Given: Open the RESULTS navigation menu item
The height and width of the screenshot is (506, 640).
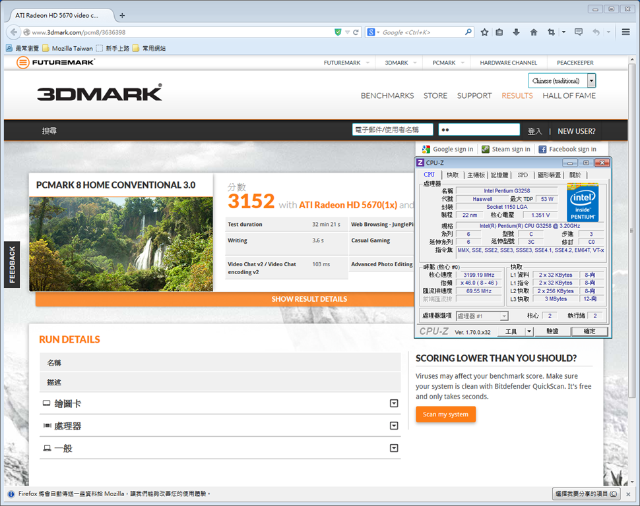Looking at the screenshot, I should [x=517, y=96].
